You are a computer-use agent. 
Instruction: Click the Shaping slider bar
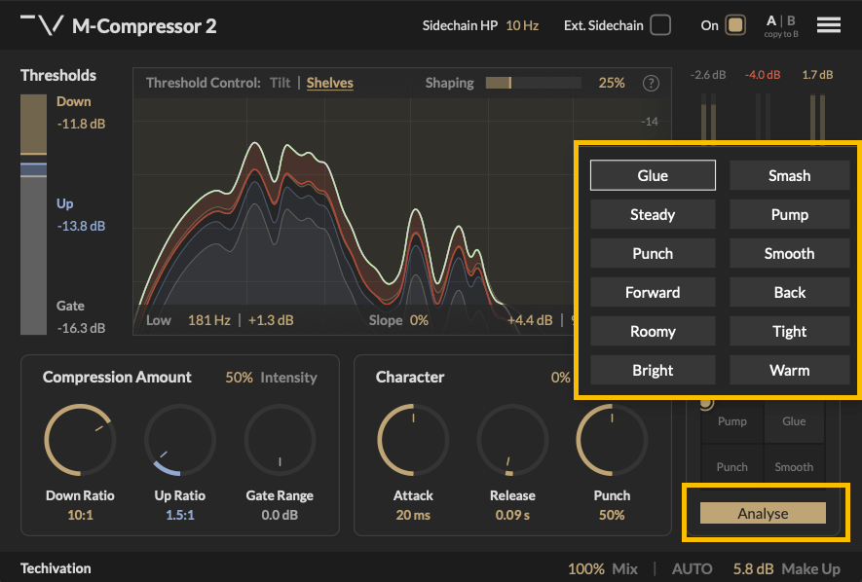[x=533, y=83]
